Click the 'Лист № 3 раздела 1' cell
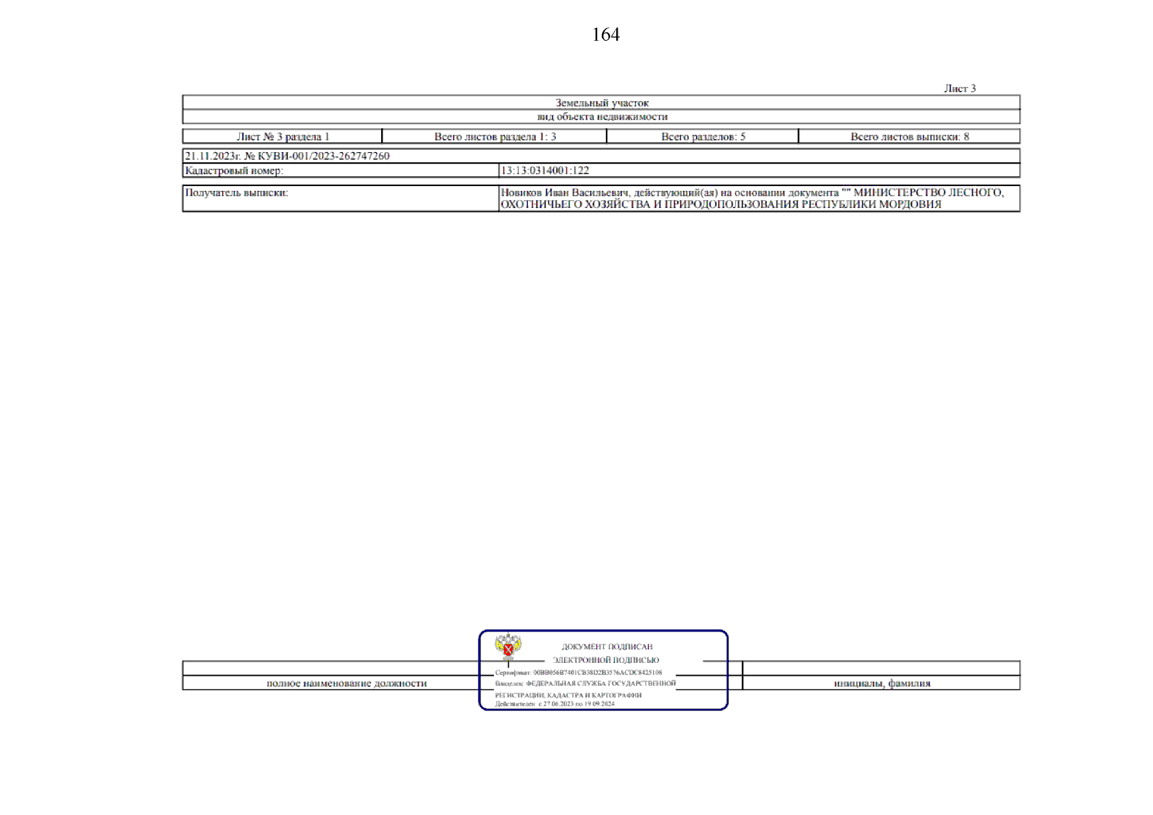The width and height of the screenshot is (1153, 815). [283, 137]
